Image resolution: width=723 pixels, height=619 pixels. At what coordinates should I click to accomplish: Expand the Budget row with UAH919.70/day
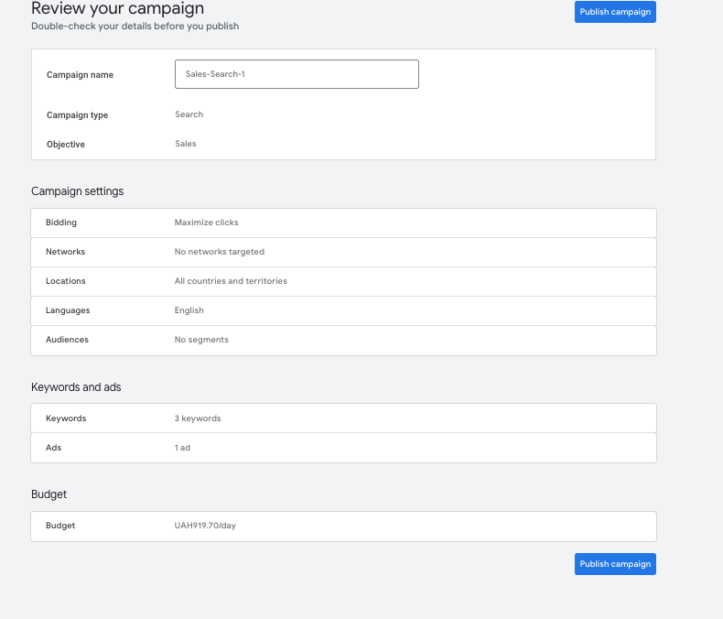[x=343, y=526]
